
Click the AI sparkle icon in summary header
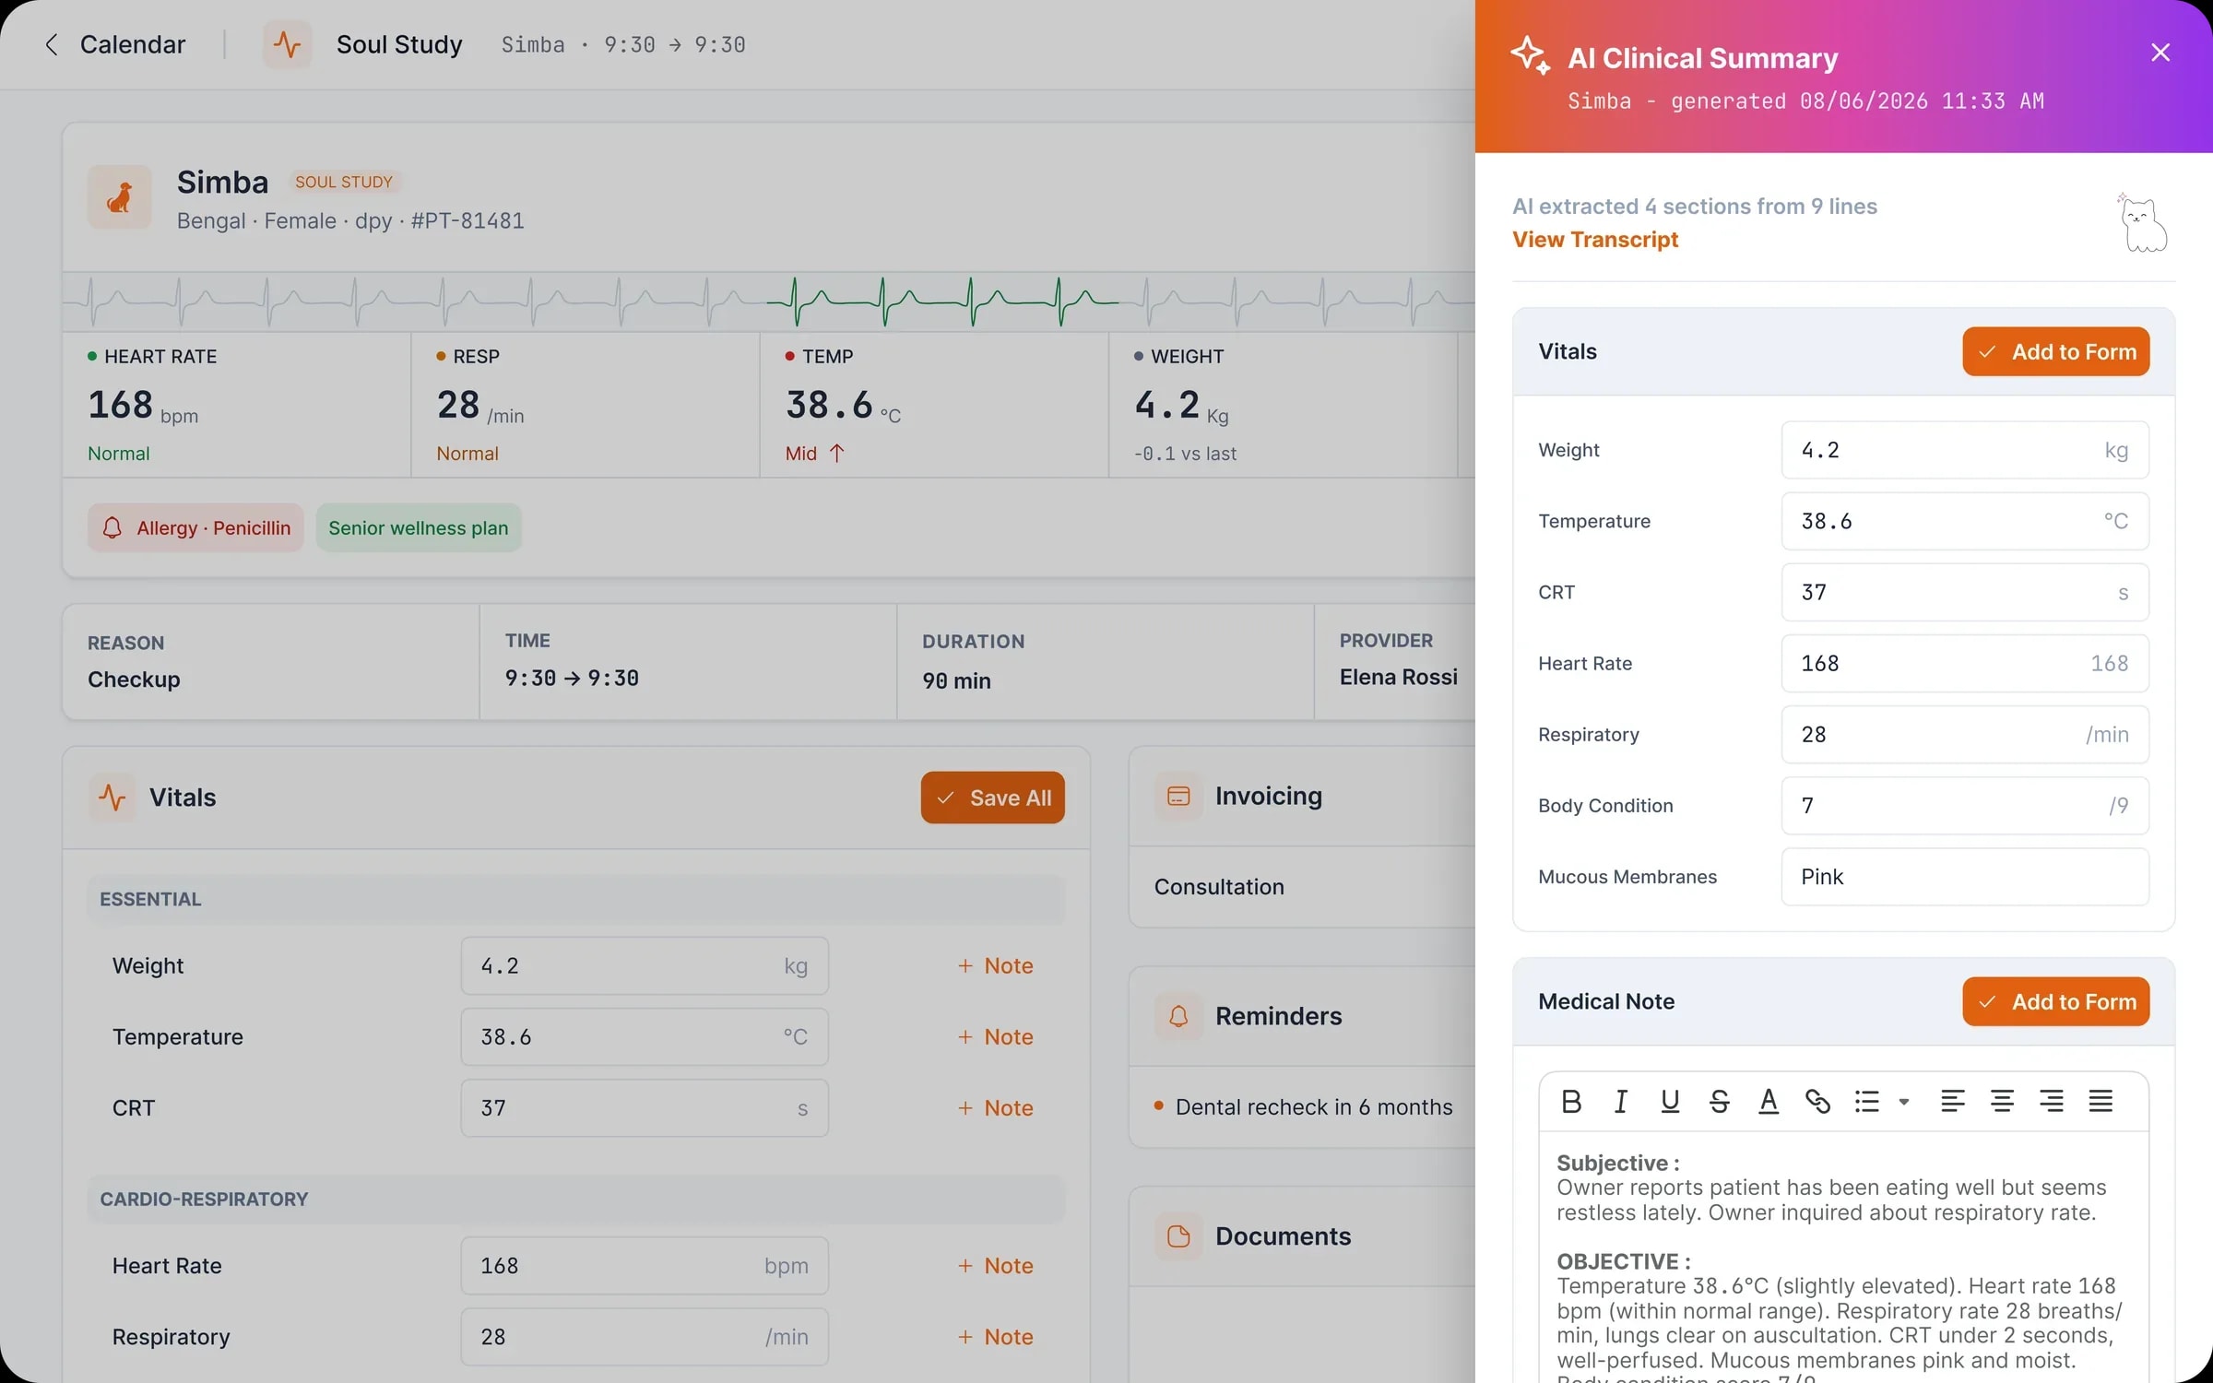click(x=1530, y=56)
